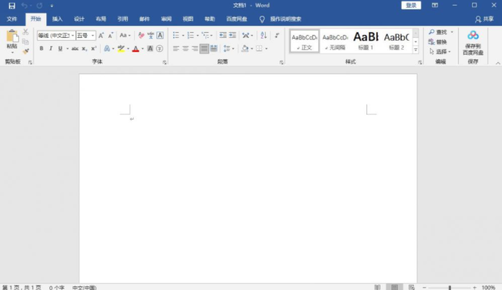This screenshot has height=290, width=502.
Task: Click the 登录 sign-in button
Action: point(411,6)
